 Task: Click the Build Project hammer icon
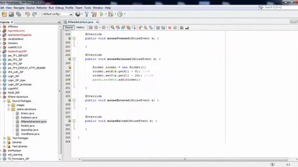pyautogui.click(x=87, y=14)
